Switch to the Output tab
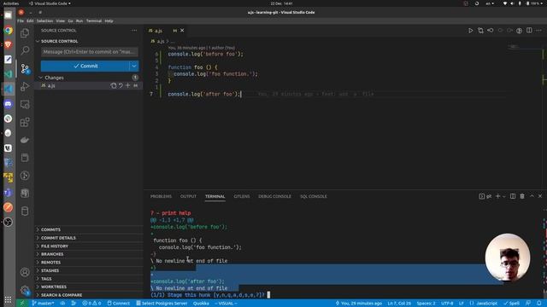This screenshot has height=307, width=547. coord(188,196)
